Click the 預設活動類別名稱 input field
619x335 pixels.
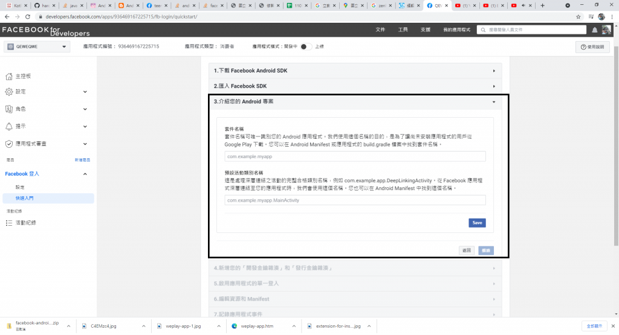[355, 200]
